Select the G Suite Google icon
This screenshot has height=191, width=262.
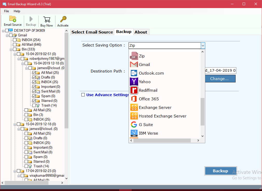point(134,124)
